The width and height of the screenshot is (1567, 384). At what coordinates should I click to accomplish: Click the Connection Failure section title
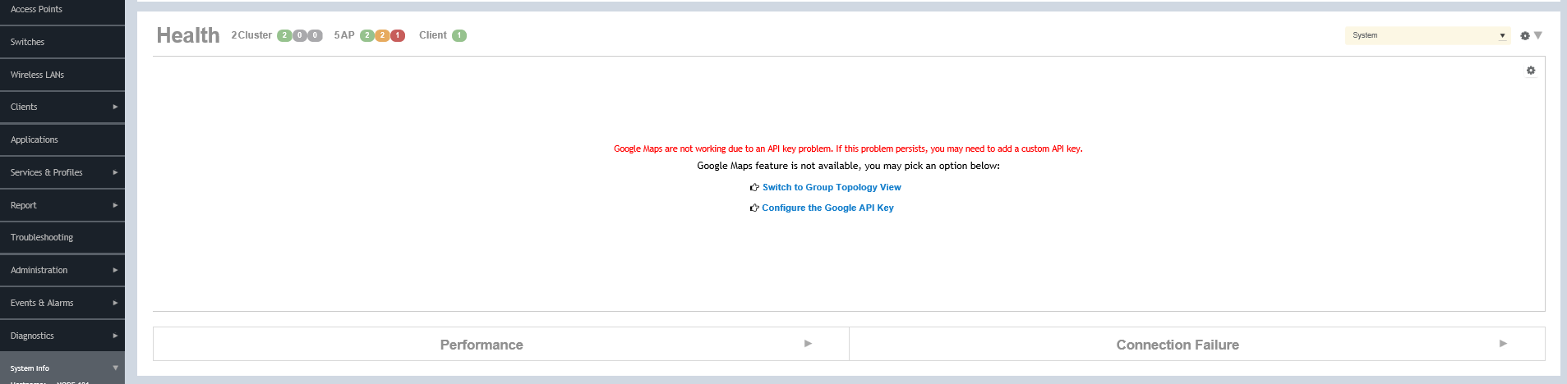(1178, 345)
